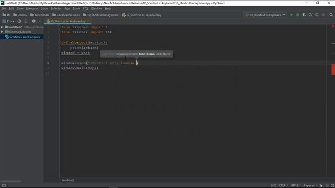This screenshot has height=188, width=335.
Task: Open the run configuration dropdown
Action: point(265,15)
